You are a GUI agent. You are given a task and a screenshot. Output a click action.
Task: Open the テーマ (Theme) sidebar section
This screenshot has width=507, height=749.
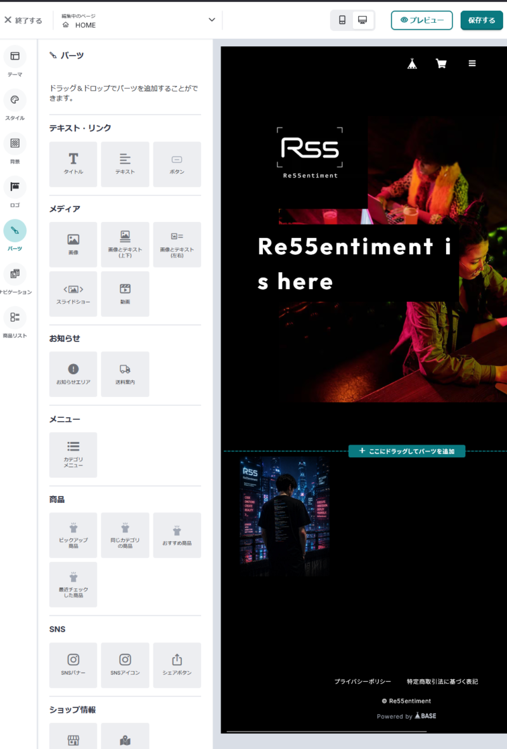coord(15,62)
